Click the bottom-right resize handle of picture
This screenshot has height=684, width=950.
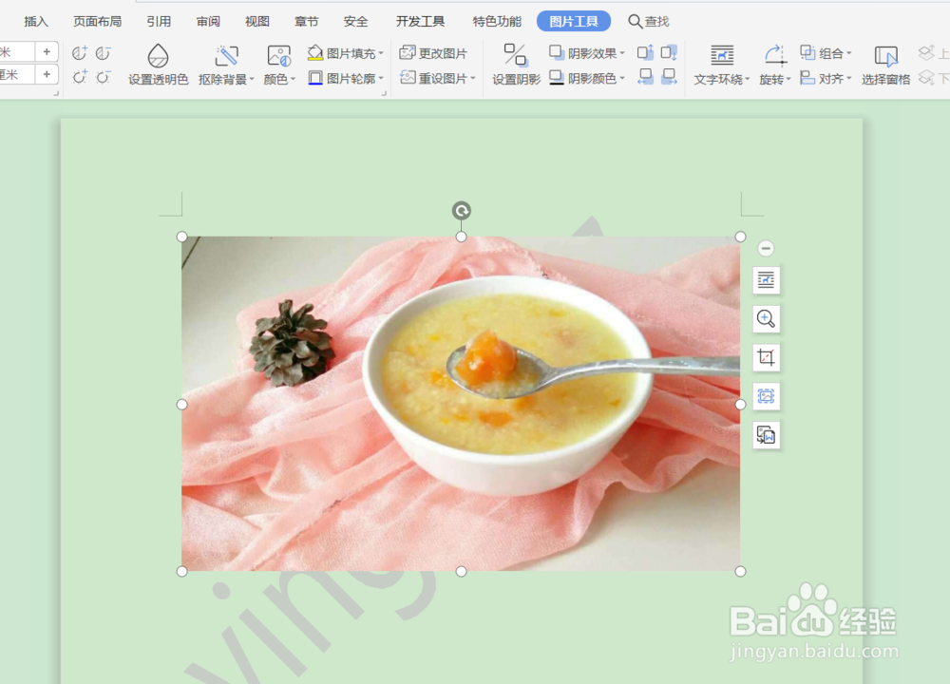(740, 571)
